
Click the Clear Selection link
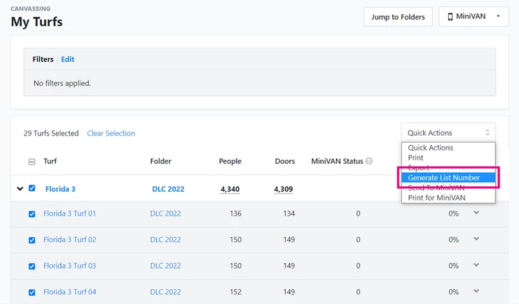coord(111,133)
